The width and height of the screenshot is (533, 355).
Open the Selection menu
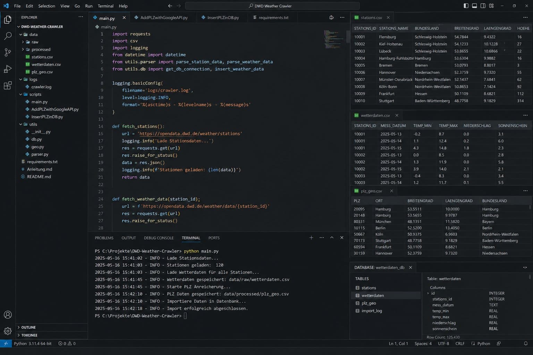click(x=46, y=6)
